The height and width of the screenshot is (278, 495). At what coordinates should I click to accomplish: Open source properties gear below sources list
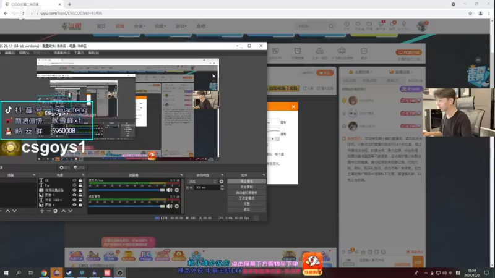click(56, 211)
